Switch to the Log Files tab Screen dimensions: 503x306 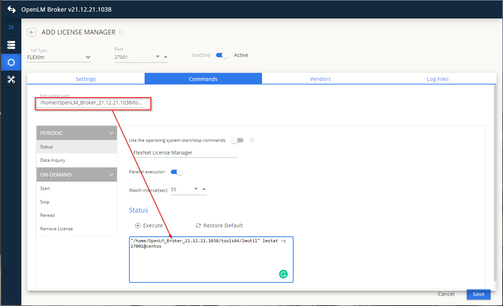point(437,79)
